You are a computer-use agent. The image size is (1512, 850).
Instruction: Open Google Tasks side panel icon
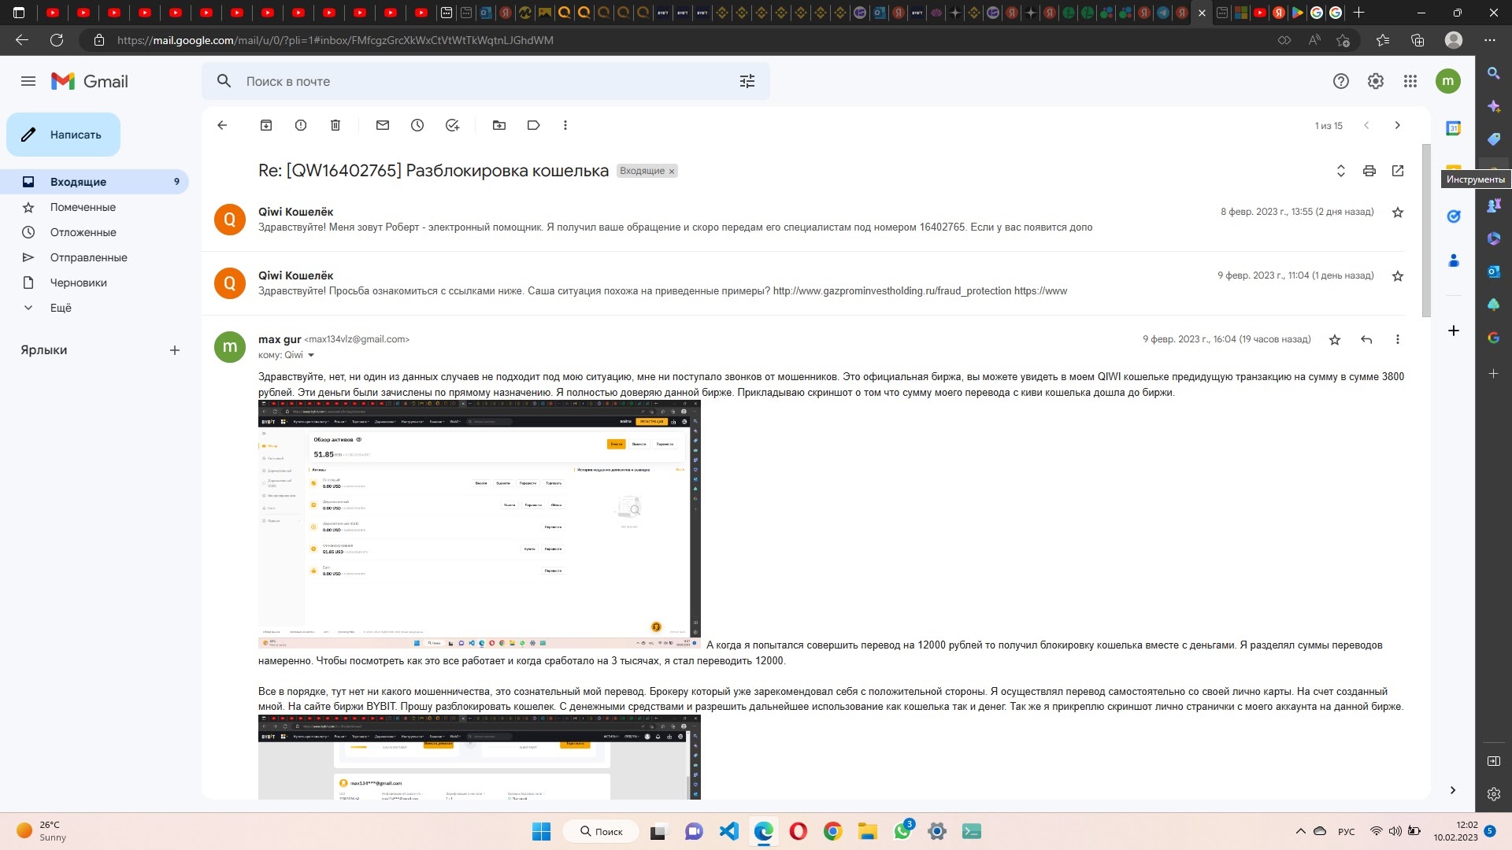click(1454, 216)
